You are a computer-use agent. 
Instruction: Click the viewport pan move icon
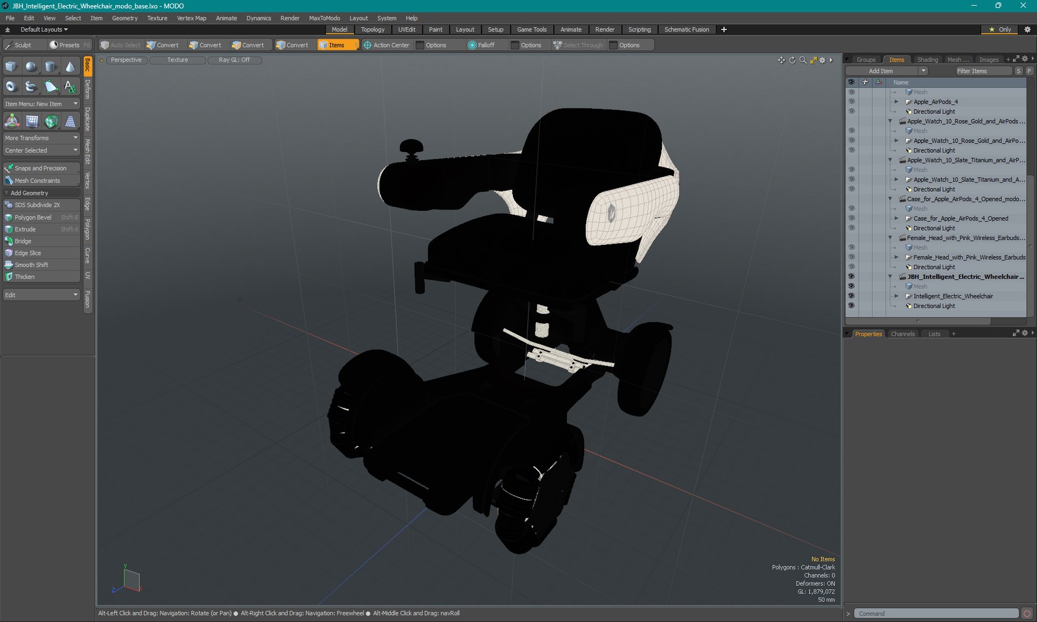tap(781, 60)
